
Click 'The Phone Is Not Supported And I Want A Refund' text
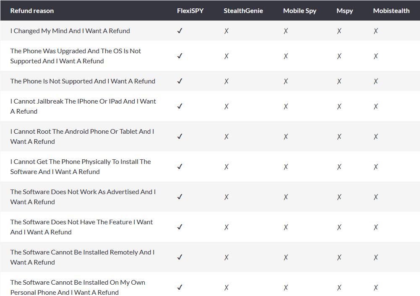click(83, 81)
